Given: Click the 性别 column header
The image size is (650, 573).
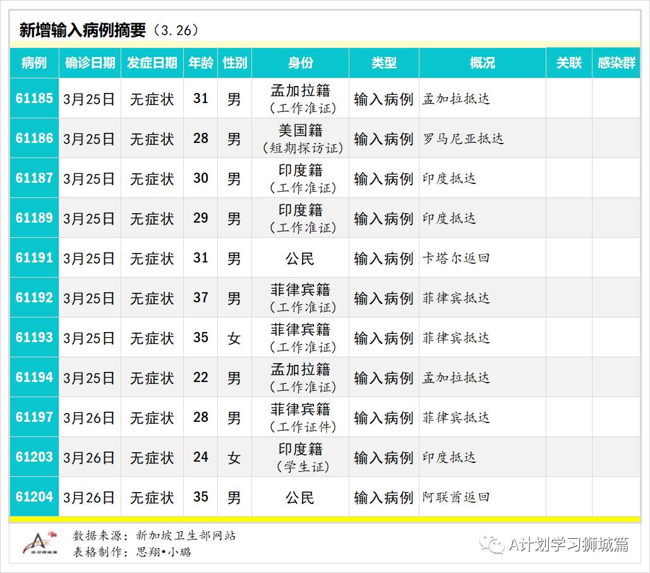Looking at the screenshot, I should pos(234,63).
